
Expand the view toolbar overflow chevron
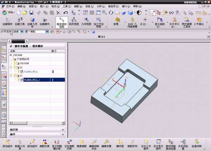[146, 11]
